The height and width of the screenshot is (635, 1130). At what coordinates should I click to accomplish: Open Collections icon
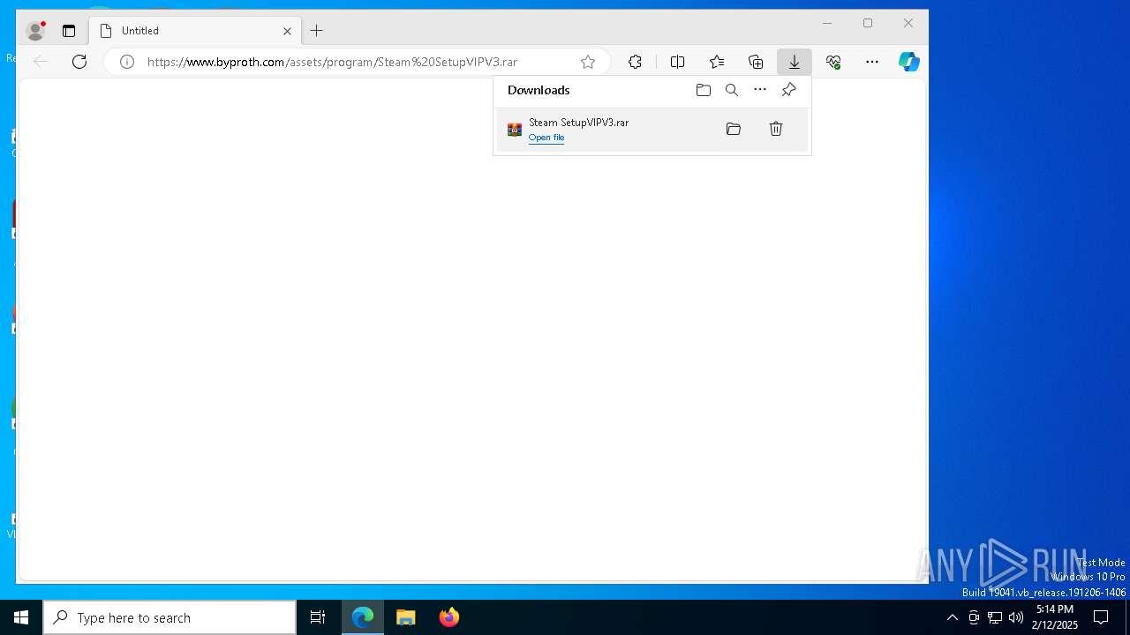(x=756, y=62)
